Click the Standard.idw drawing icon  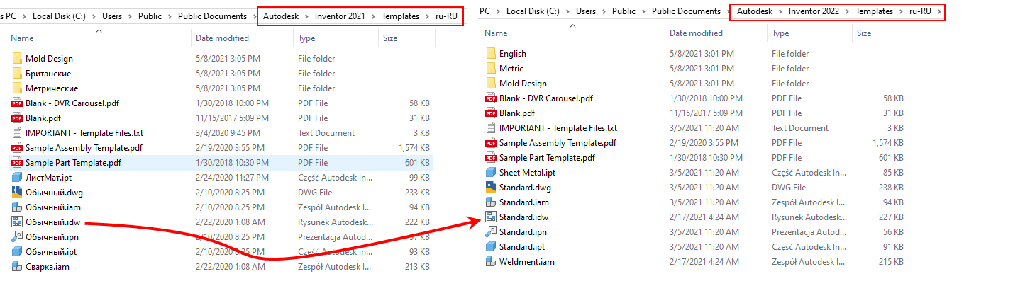pos(491,217)
